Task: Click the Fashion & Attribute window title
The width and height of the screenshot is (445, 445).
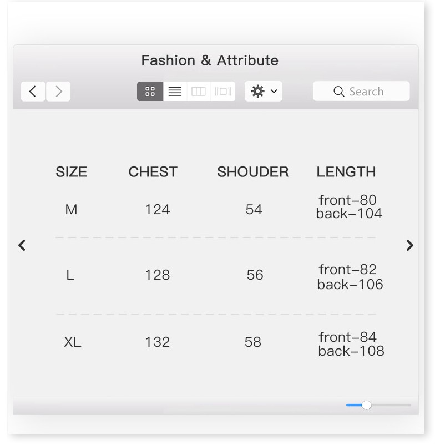Action: pos(210,60)
